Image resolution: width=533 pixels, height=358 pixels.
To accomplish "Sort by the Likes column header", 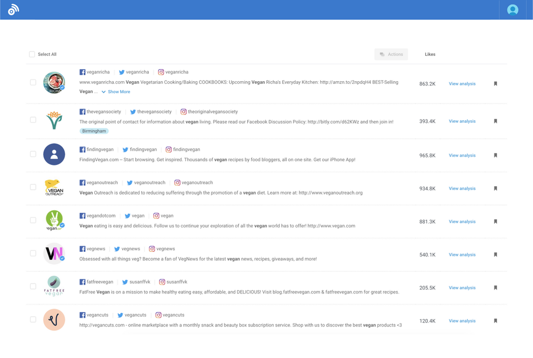I will 430,54.
